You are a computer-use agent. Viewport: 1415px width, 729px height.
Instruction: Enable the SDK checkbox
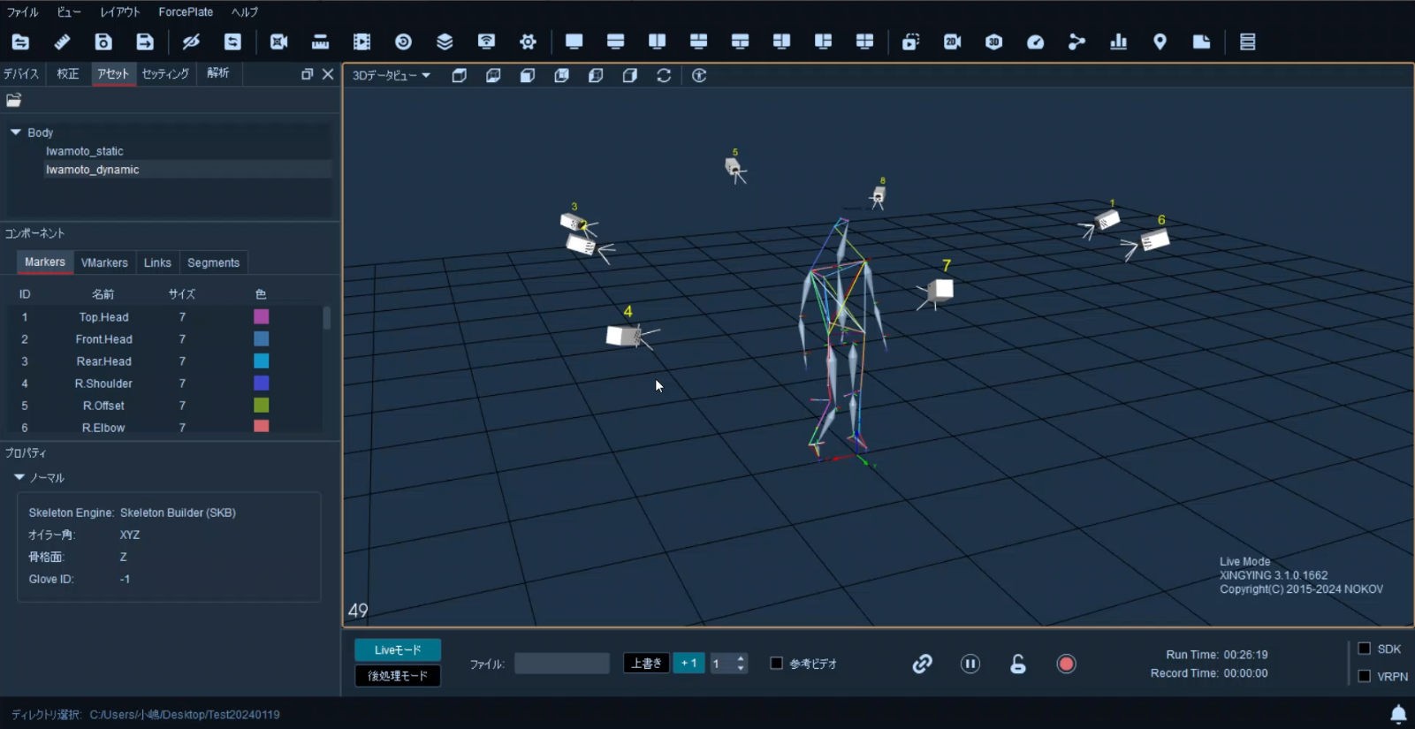tap(1364, 649)
